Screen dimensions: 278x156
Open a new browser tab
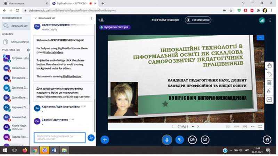pyautogui.click(x=103, y=3)
